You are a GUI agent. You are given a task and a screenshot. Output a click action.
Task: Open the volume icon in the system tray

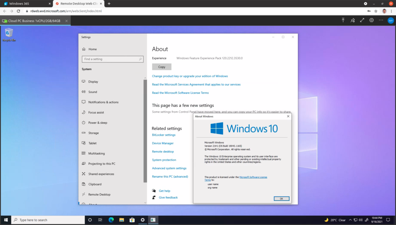[361, 220]
